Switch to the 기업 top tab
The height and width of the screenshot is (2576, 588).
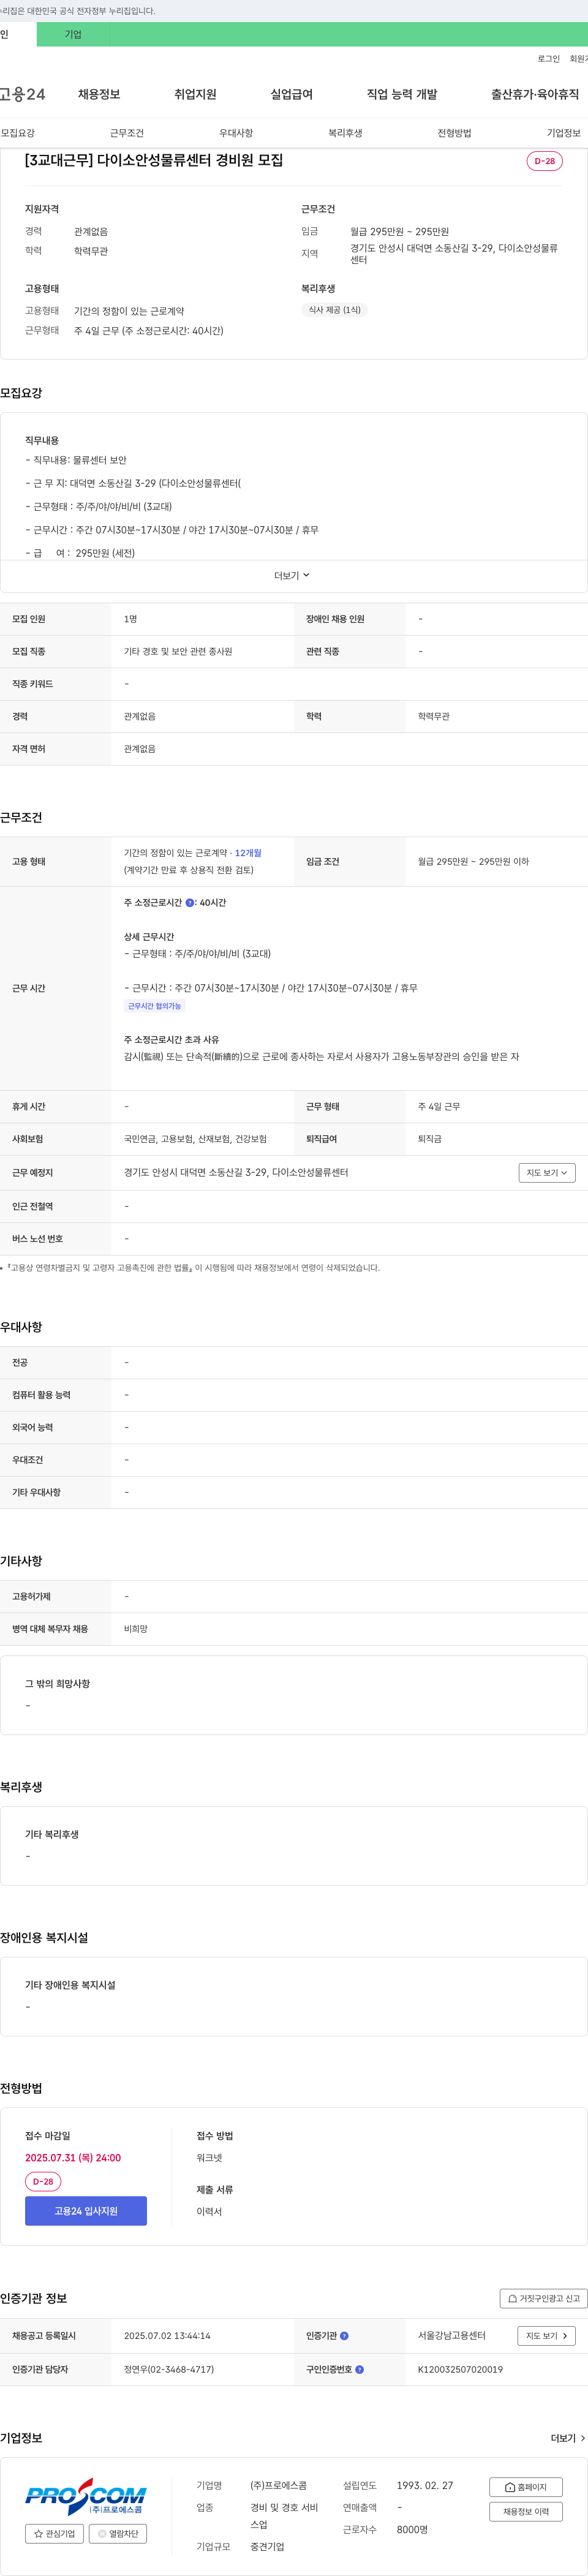(73, 34)
